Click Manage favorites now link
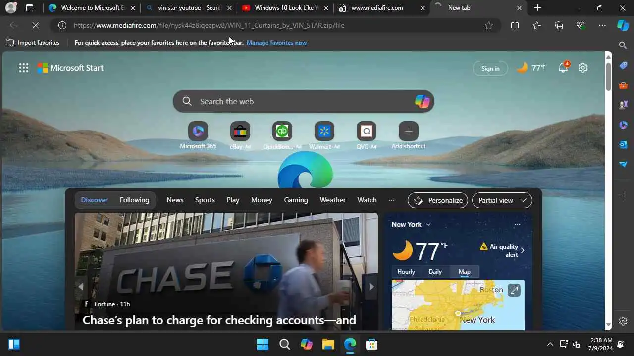Viewport: 634px width, 356px height. tap(276, 43)
